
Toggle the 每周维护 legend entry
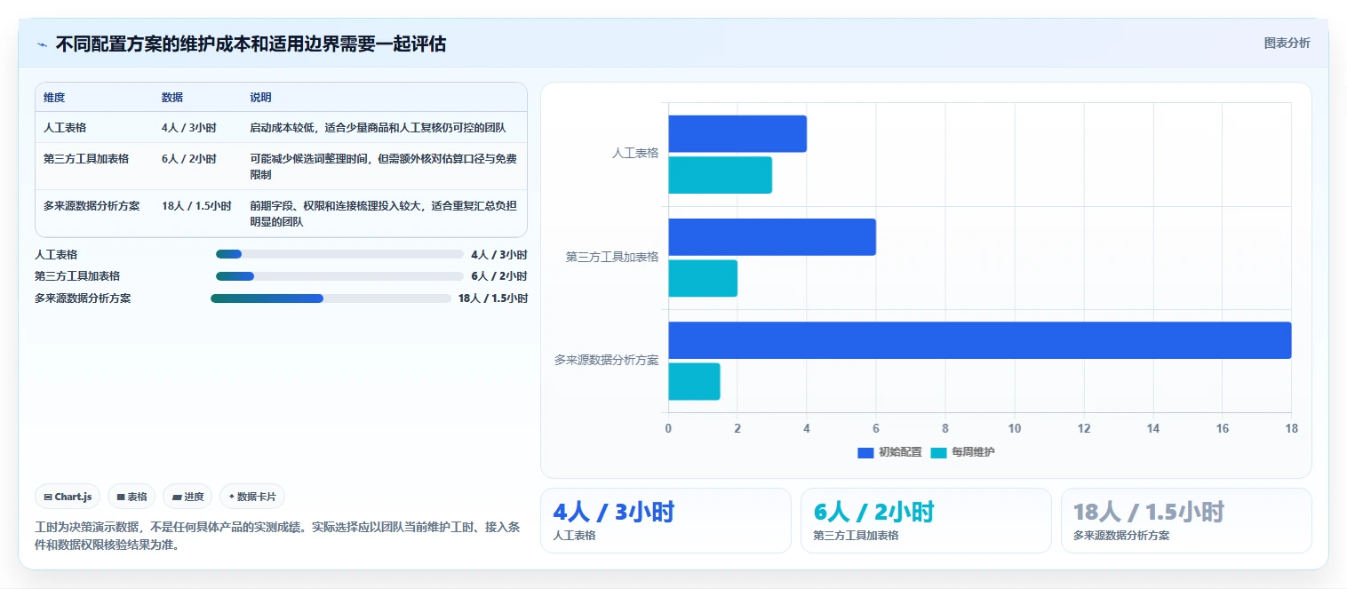pos(963,452)
